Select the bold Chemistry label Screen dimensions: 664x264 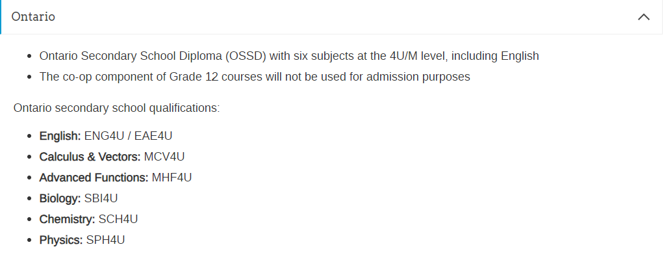pyautogui.click(x=68, y=219)
